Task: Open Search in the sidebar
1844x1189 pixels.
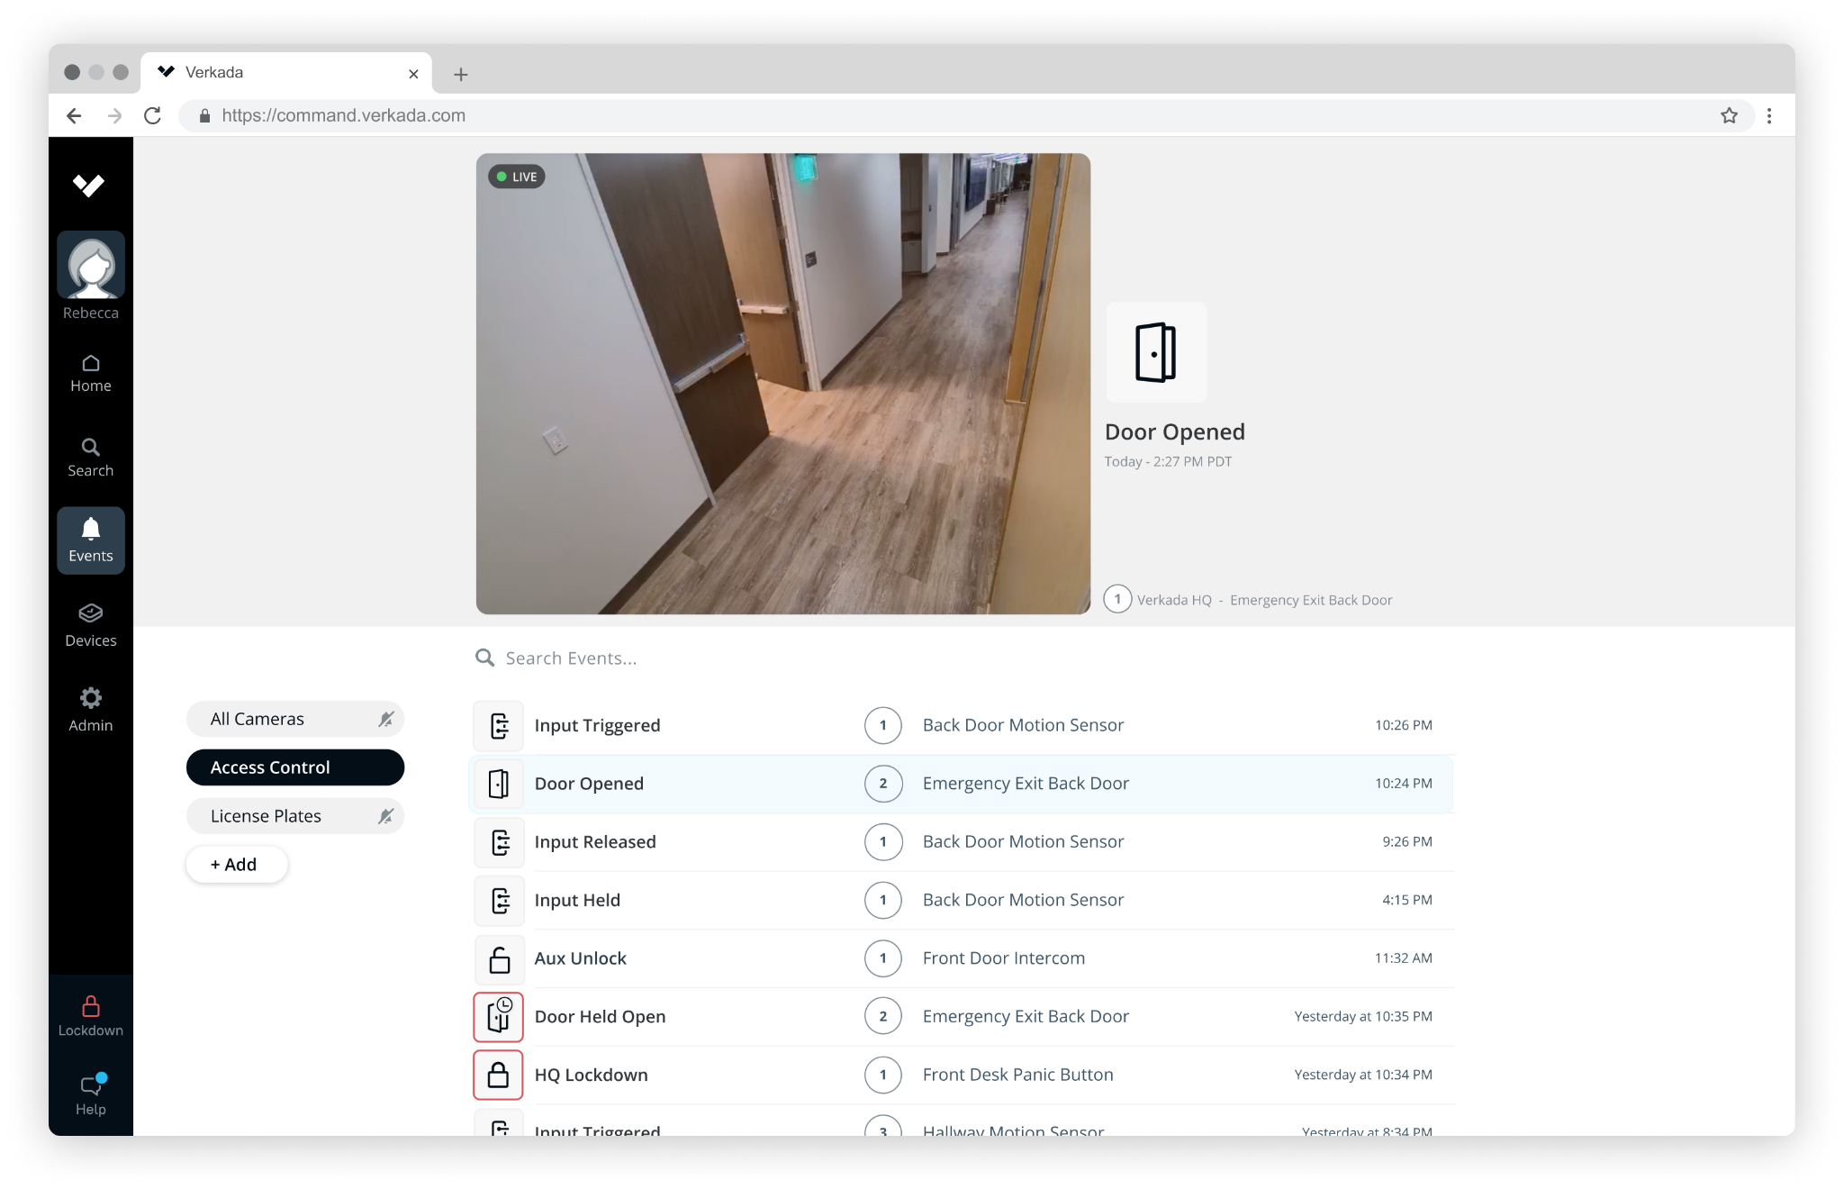Action: (x=90, y=457)
